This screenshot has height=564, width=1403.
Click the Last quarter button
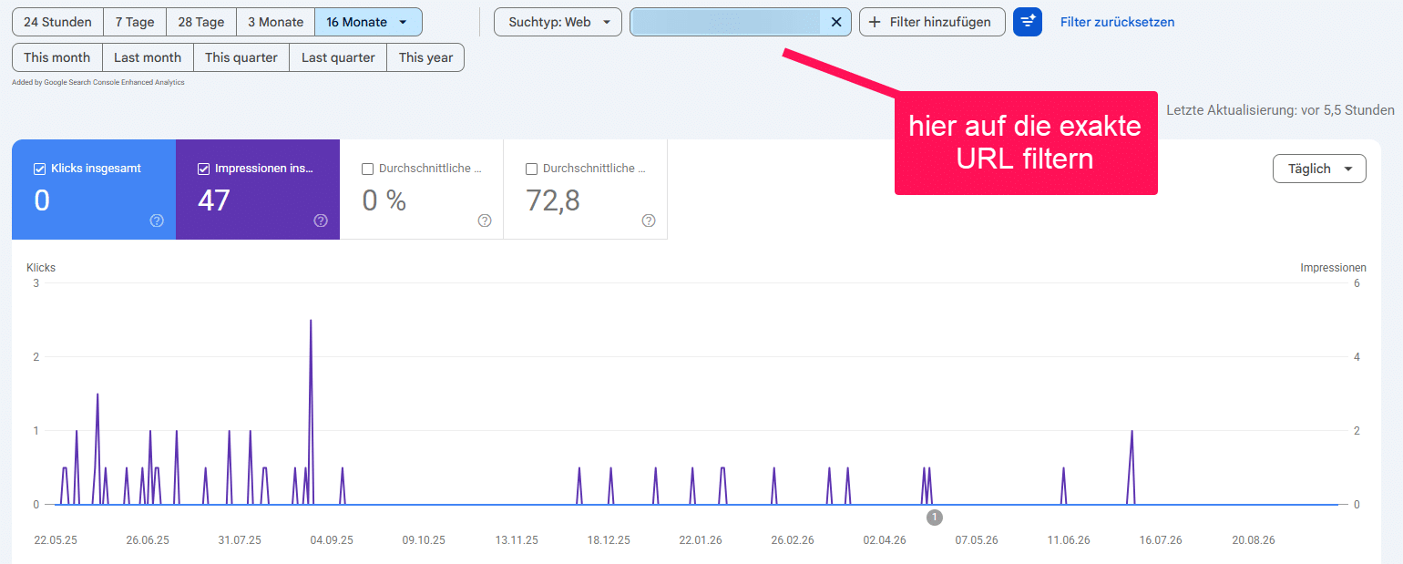[338, 57]
